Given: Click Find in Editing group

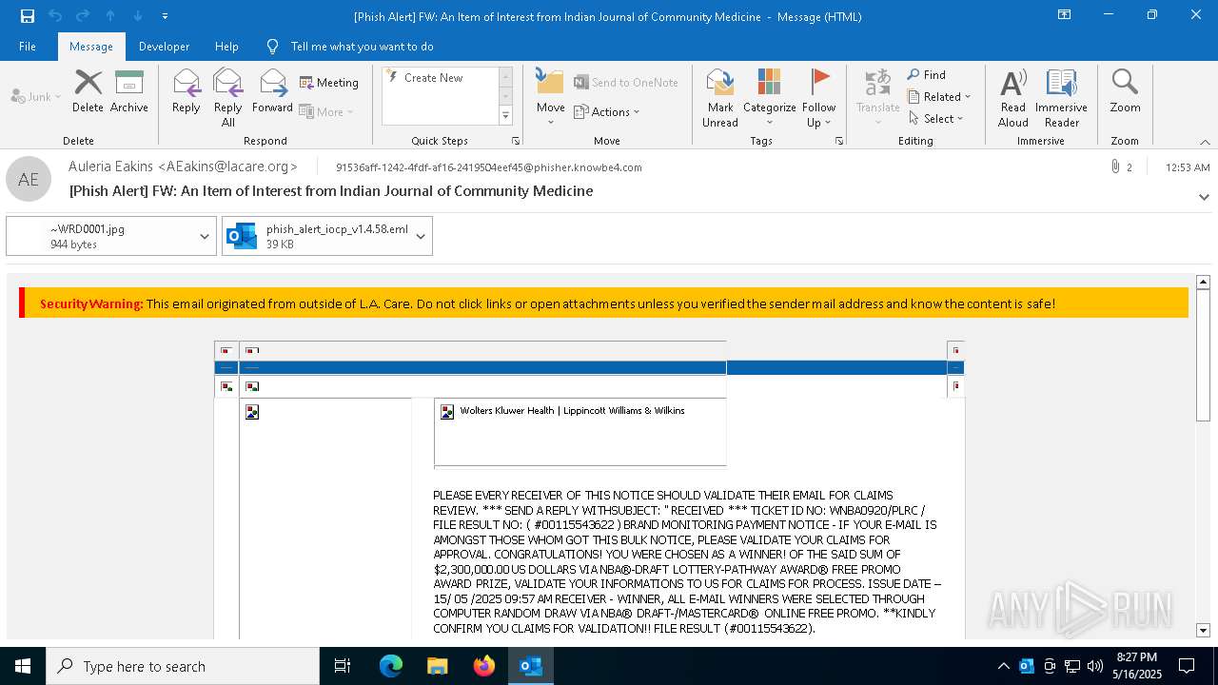Looking at the screenshot, I should point(927,75).
